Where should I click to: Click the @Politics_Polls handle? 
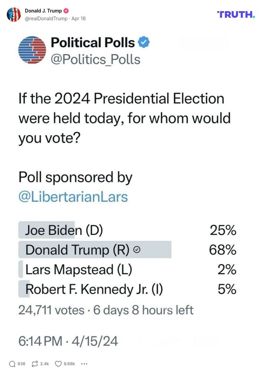click(x=95, y=60)
